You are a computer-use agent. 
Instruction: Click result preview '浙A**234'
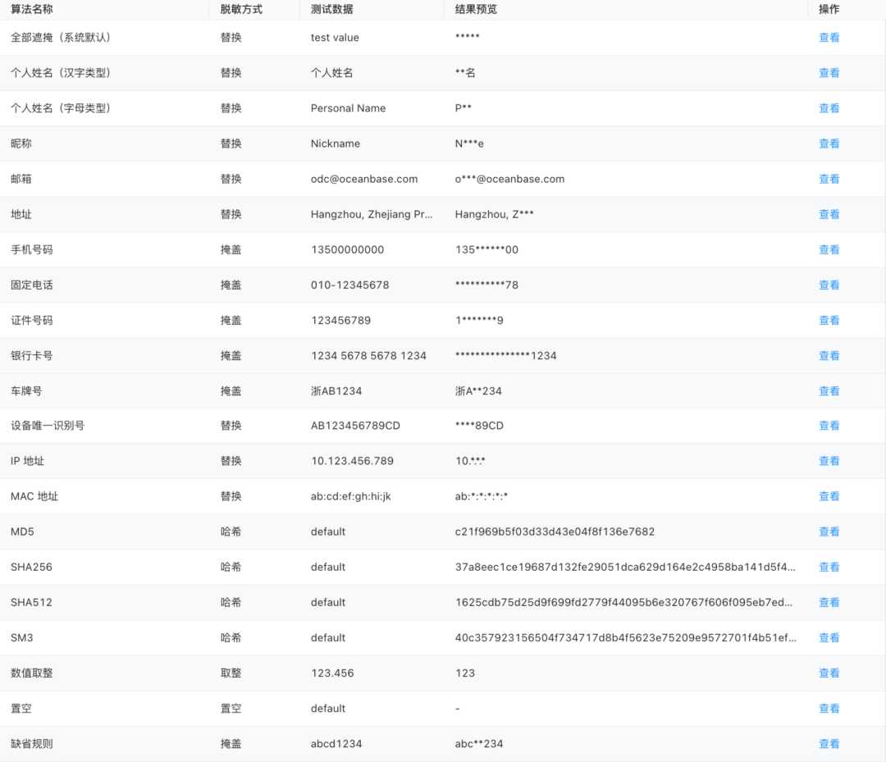(x=478, y=391)
